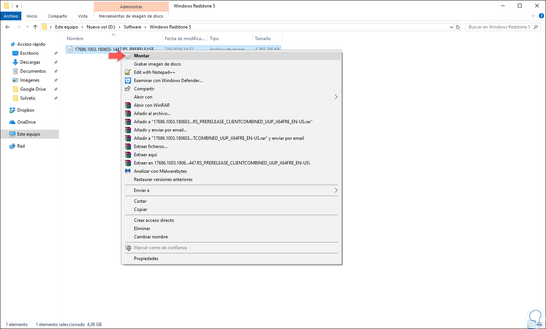Click the search magnifier icon

click(536, 27)
